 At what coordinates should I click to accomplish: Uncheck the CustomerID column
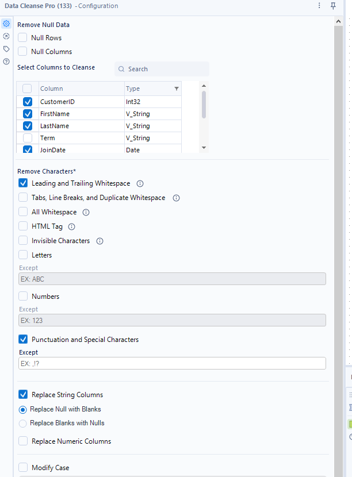coord(28,102)
